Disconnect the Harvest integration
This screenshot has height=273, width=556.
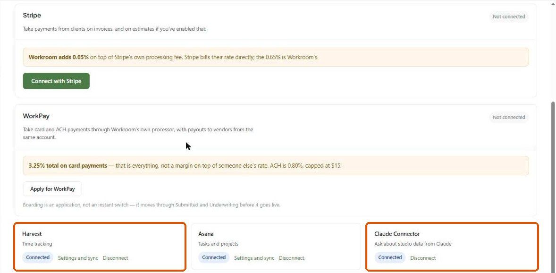[115, 258]
